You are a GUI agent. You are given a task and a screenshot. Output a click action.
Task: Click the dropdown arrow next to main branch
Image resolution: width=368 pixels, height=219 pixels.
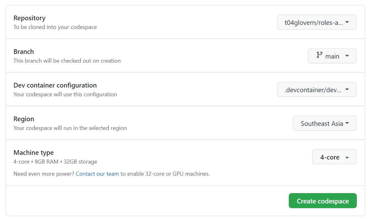[x=347, y=56]
